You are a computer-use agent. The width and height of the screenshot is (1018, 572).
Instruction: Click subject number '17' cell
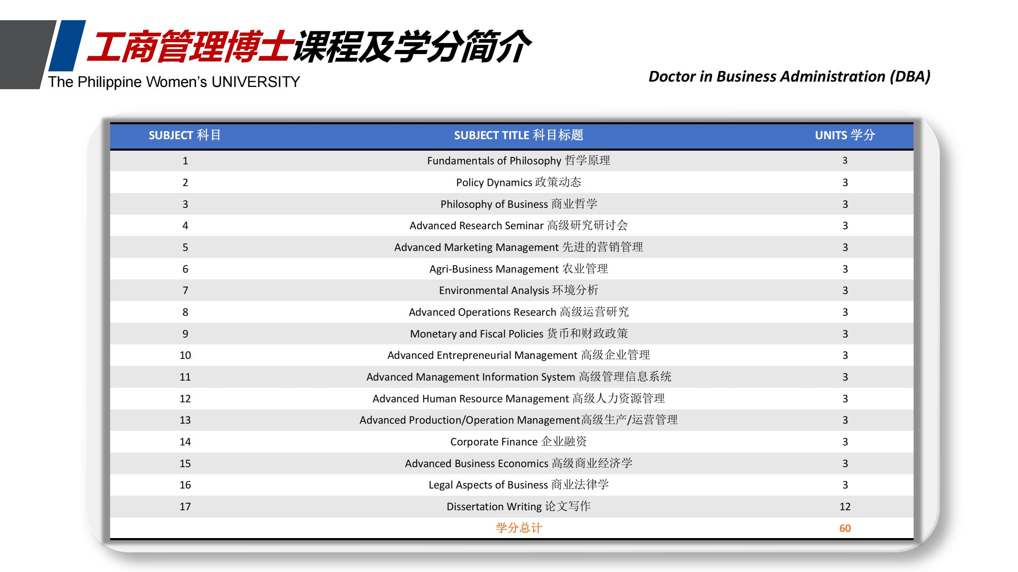(185, 506)
